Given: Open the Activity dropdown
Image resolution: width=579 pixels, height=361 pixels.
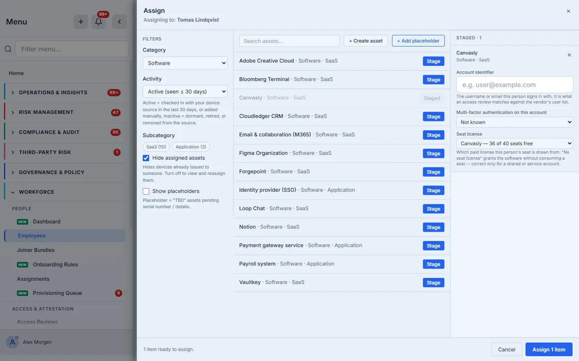Looking at the screenshot, I should coord(185,91).
